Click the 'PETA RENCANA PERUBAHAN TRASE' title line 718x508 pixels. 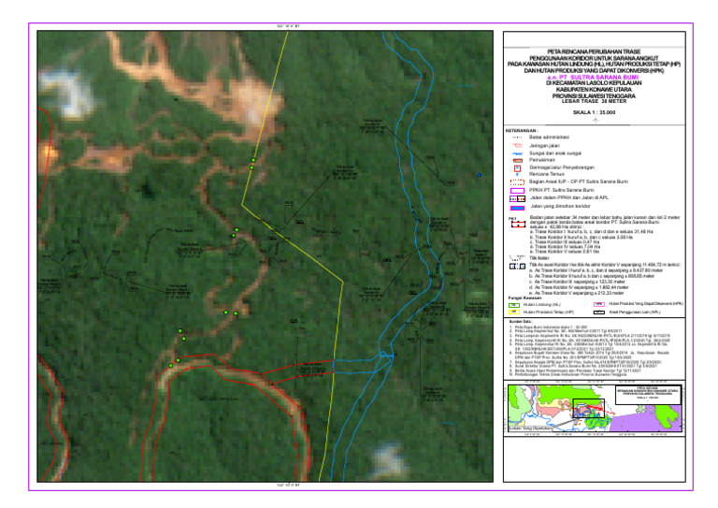tap(594, 51)
